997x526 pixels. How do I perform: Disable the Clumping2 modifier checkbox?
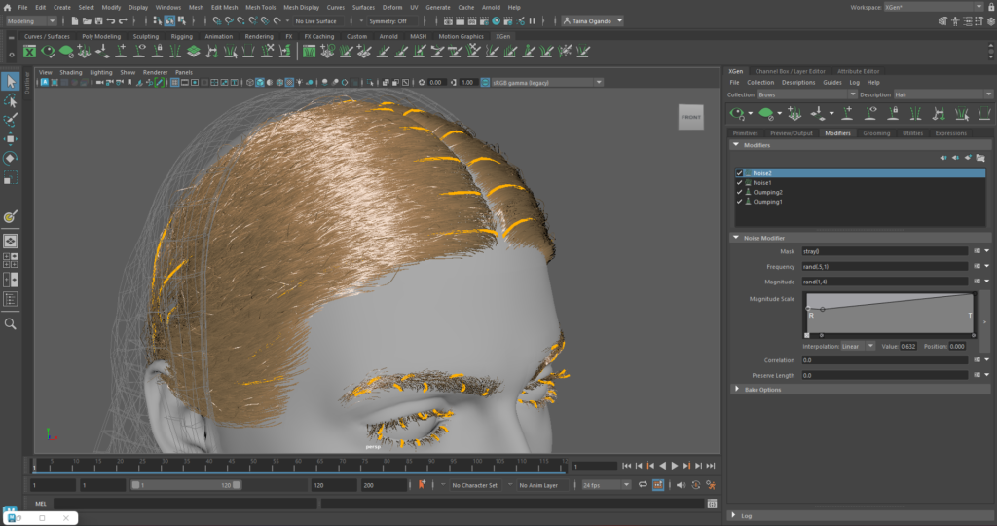(x=740, y=192)
